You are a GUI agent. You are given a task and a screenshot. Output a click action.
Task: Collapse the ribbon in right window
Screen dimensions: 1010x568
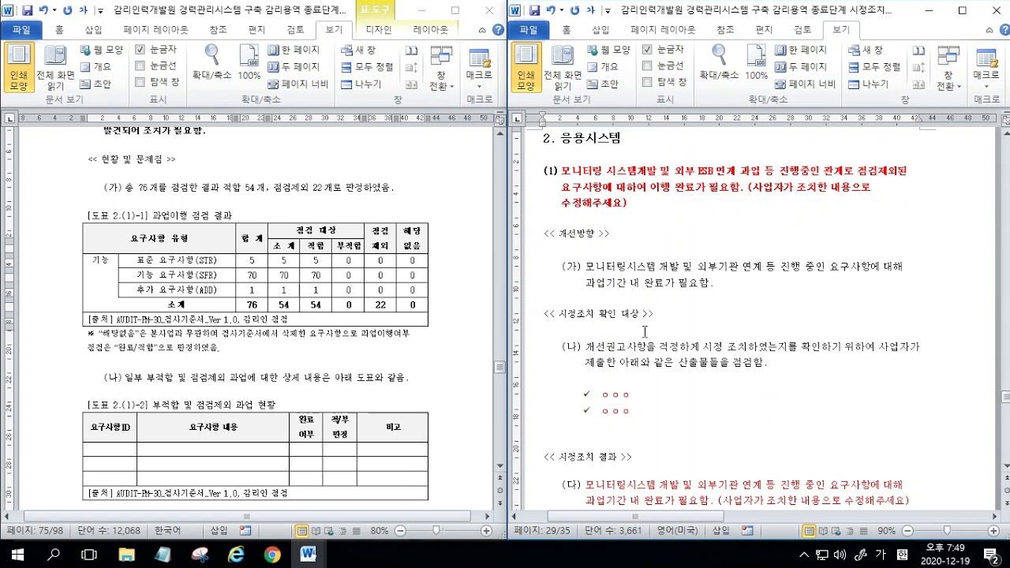point(991,29)
